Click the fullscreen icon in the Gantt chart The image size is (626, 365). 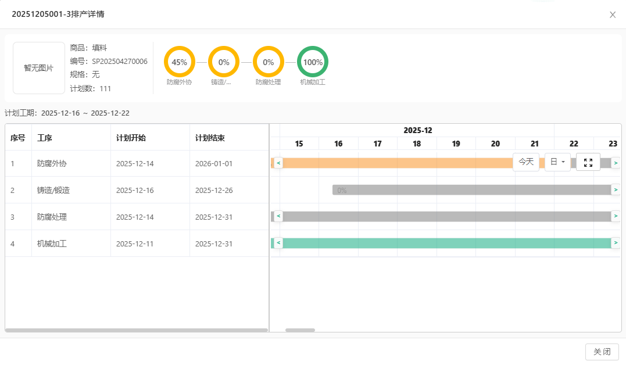click(x=588, y=162)
